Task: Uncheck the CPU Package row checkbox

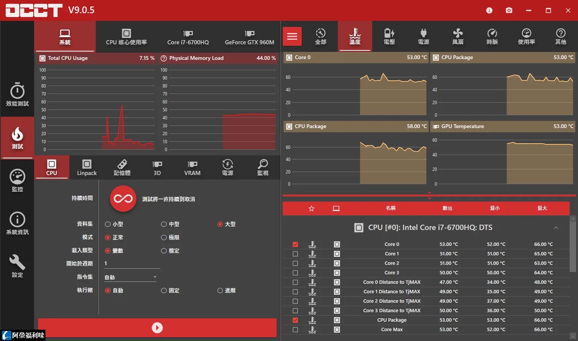Action: tap(295, 320)
